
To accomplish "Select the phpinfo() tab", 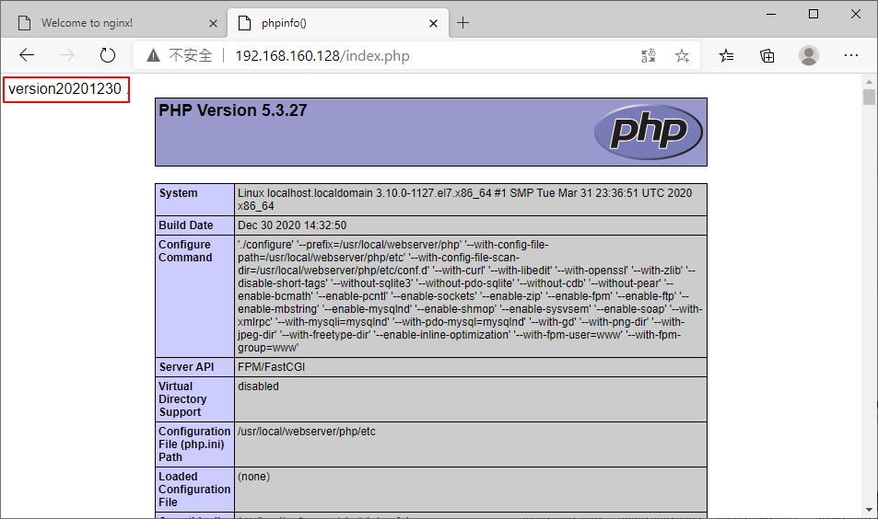I will [338, 23].
